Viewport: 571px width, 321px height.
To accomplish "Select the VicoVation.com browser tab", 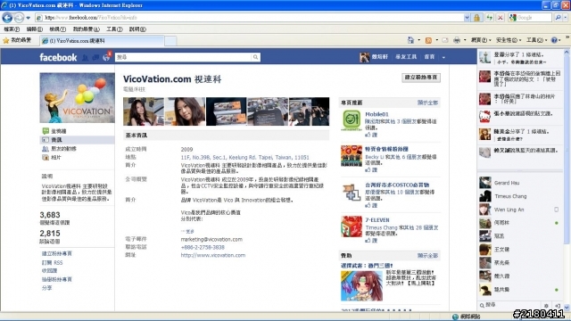I will click(102, 41).
